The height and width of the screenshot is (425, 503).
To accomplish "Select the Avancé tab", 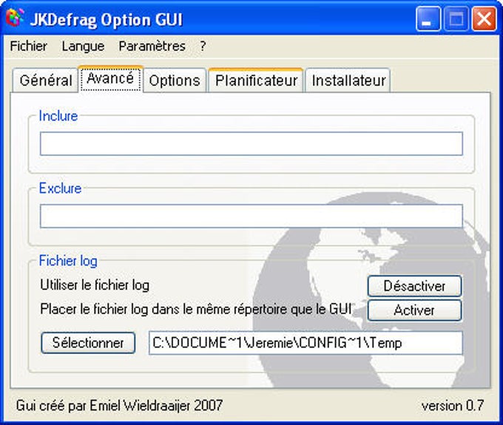I will (x=110, y=78).
